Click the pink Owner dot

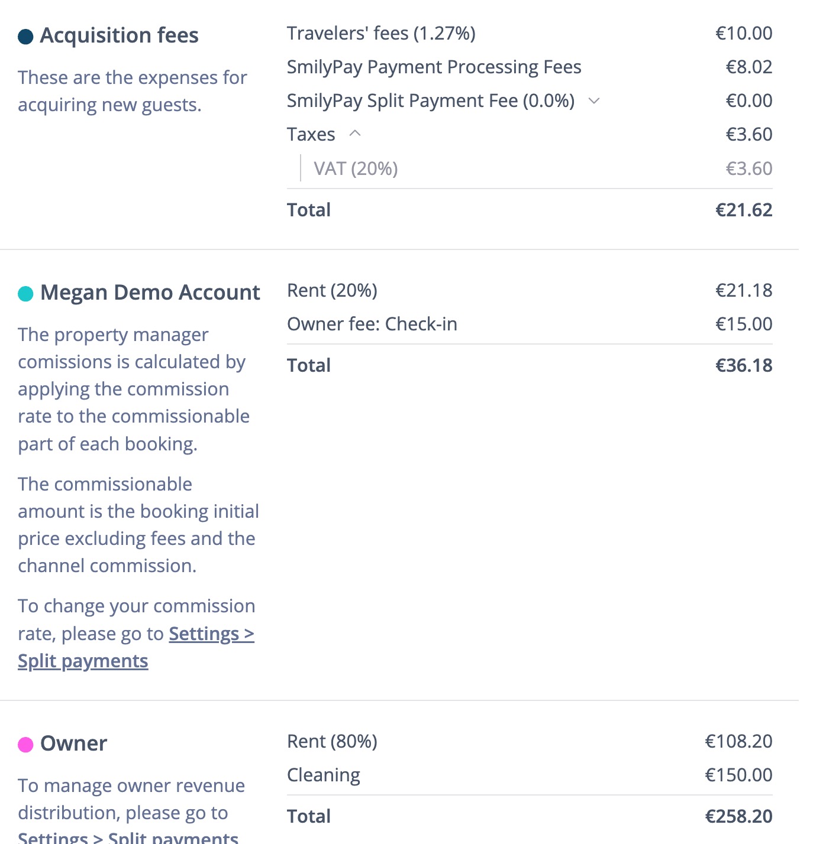coord(25,745)
